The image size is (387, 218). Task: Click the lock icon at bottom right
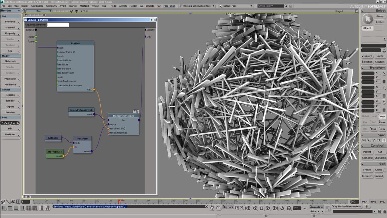tap(384, 211)
